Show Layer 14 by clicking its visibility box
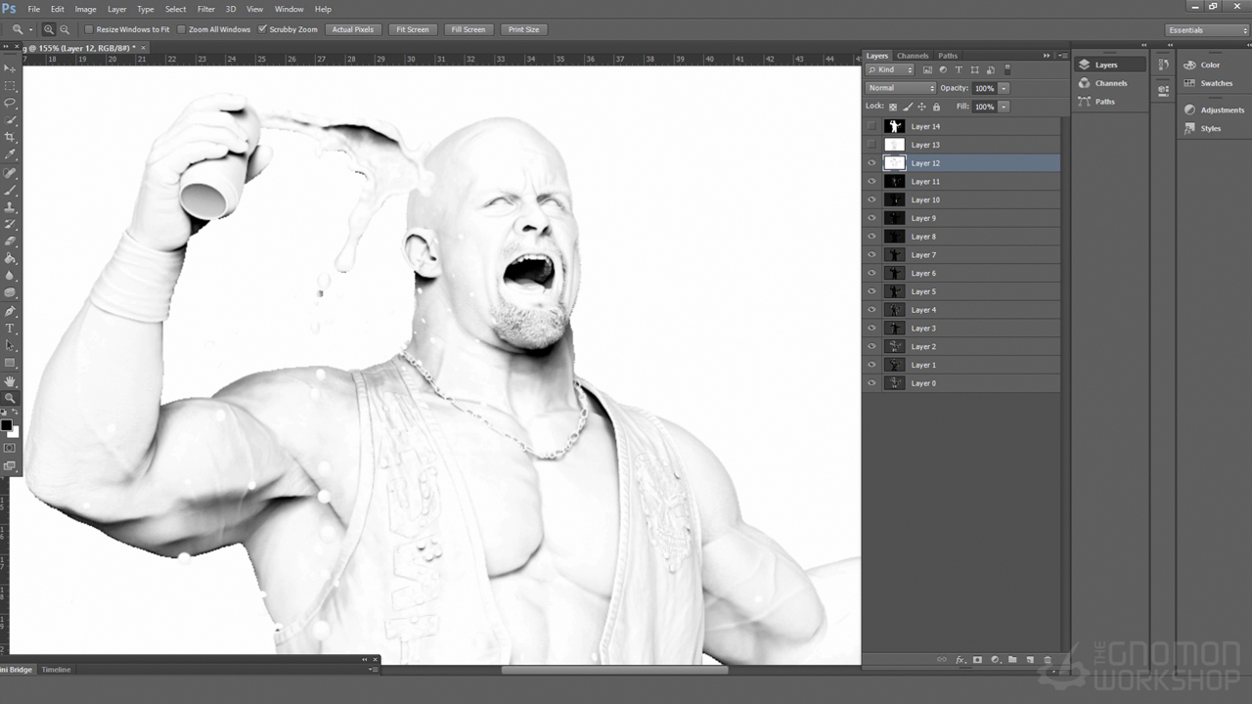The image size is (1252, 704). [x=872, y=126]
